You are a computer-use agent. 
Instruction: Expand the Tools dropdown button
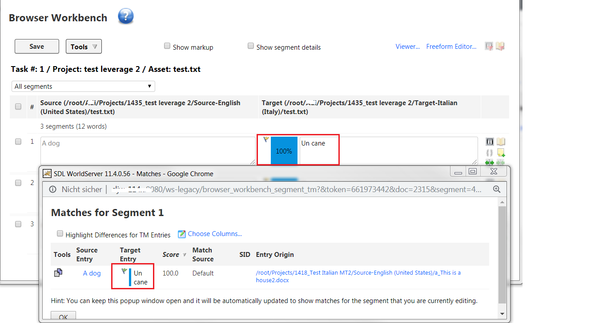point(84,47)
